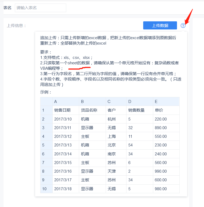Click the 重新上传 description line
Screen dimensions: 204x207
[x=73, y=43]
